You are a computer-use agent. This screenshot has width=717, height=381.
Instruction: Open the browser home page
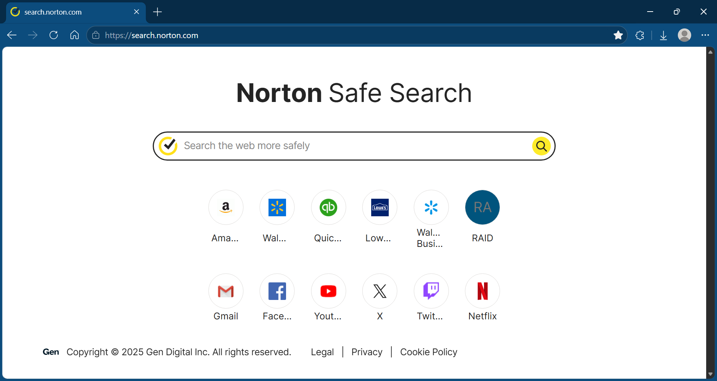[75, 35]
